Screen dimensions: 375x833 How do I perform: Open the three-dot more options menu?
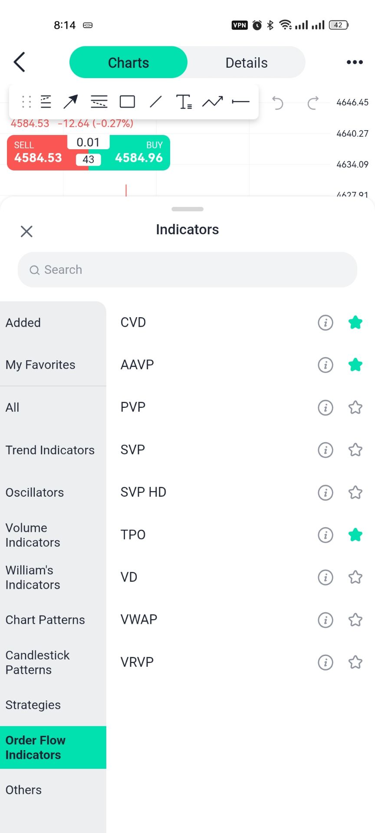pyautogui.click(x=355, y=62)
